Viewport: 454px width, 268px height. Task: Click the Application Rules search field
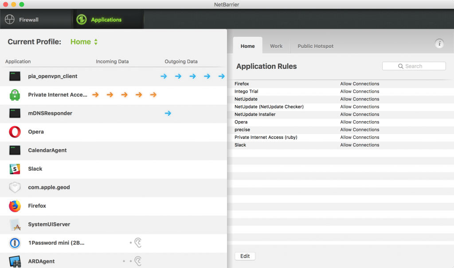[414, 66]
